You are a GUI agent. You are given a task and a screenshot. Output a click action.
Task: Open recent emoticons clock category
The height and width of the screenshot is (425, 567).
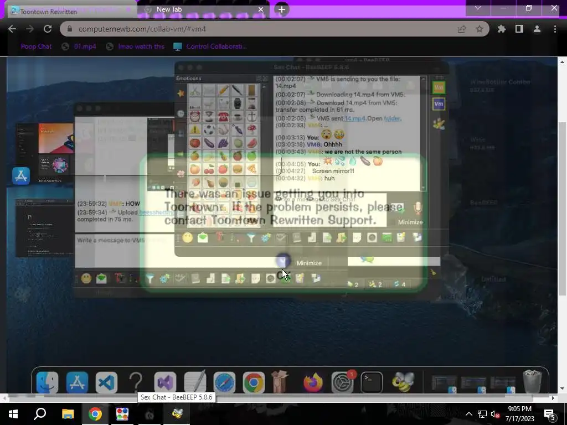(x=181, y=113)
